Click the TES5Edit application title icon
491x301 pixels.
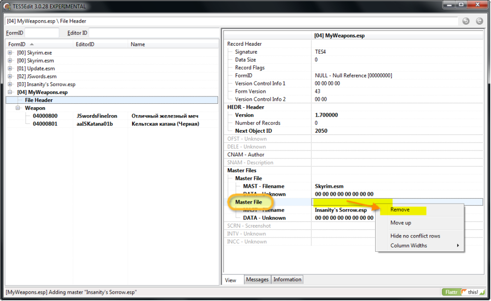click(7, 6)
